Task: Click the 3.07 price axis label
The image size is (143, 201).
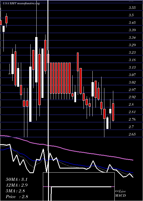Action: [x=132, y=75]
